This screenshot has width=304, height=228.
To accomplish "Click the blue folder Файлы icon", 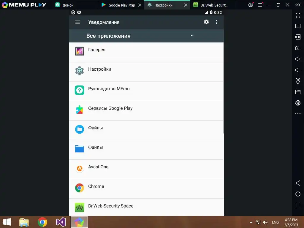I will click(x=80, y=149).
